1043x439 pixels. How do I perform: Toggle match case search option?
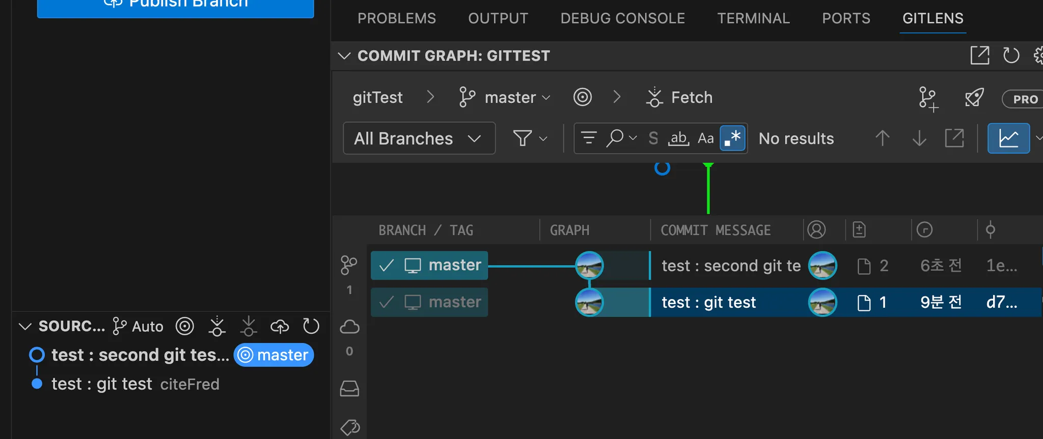tap(705, 138)
